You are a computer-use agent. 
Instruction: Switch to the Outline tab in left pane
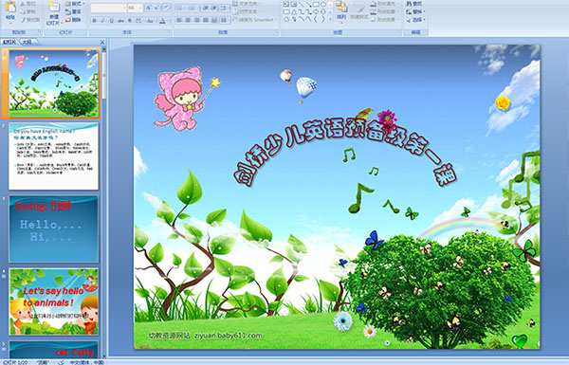pos(27,42)
